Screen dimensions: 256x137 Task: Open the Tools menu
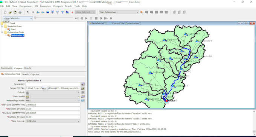point(77,6)
